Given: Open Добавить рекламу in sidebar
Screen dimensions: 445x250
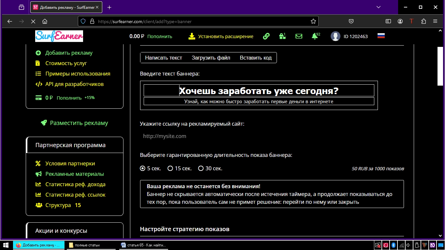Looking at the screenshot, I should pos(69,53).
